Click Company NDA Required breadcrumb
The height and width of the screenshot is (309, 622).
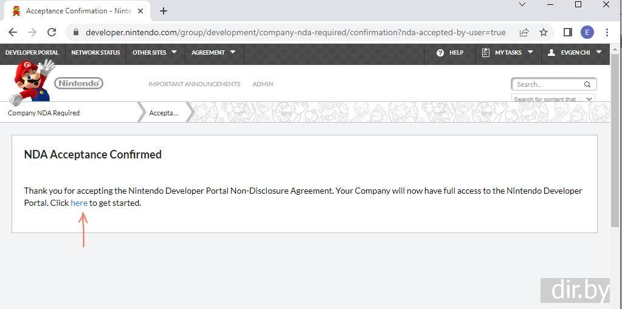[44, 113]
